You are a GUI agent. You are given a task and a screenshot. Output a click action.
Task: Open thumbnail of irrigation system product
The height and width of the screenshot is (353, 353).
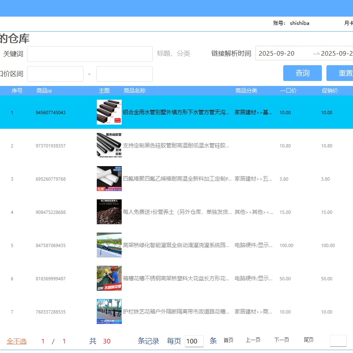[109, 245]
